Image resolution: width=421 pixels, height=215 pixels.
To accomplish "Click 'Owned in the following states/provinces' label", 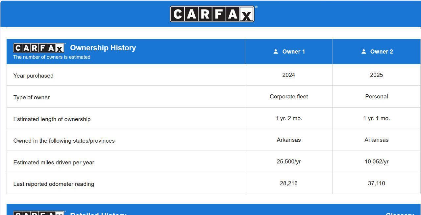I will (64, 141).
